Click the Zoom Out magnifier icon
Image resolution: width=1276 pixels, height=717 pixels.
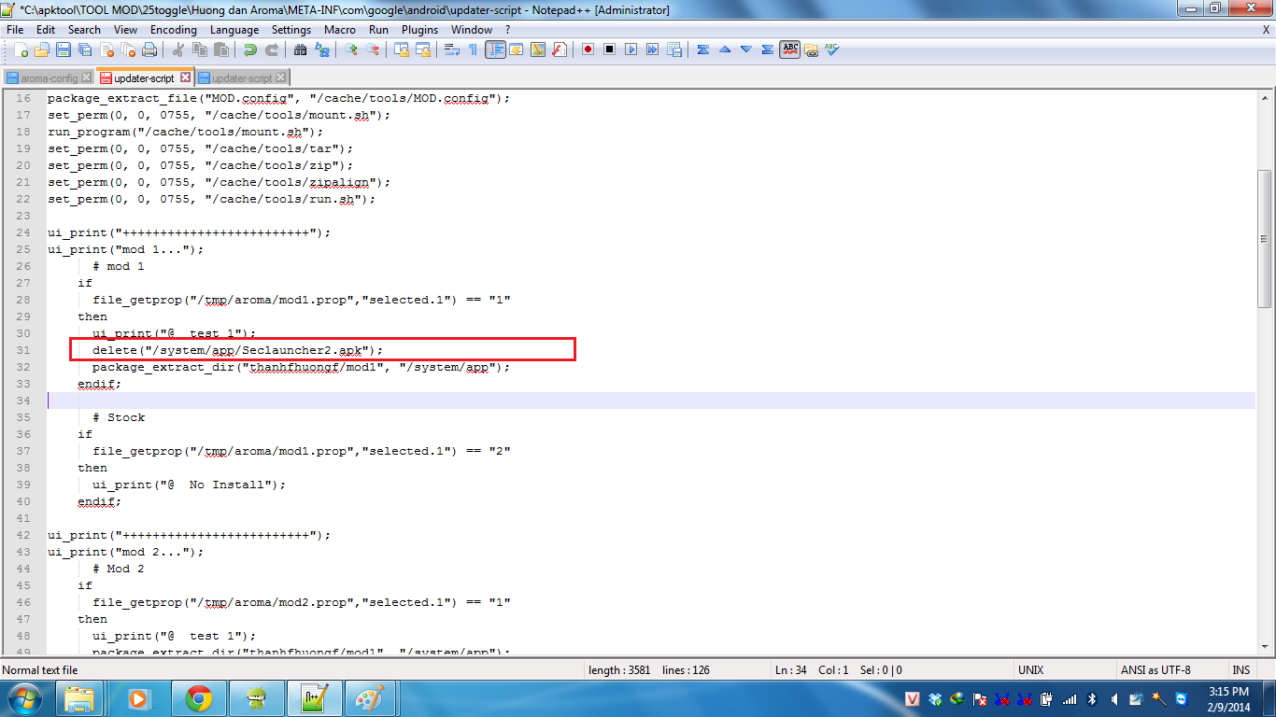(x=373, y=49)
